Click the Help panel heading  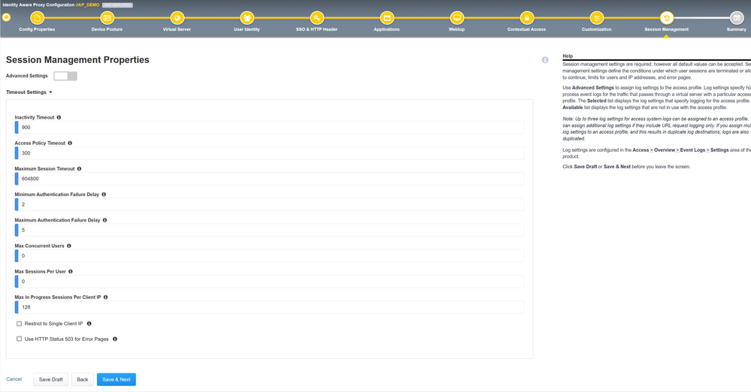point(568,56)
